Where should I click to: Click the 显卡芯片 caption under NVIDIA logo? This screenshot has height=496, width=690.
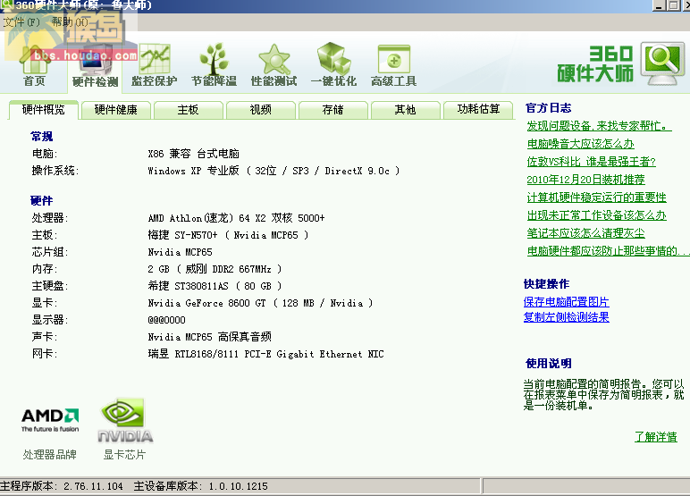pyautogui.click(x=124, y=455)
